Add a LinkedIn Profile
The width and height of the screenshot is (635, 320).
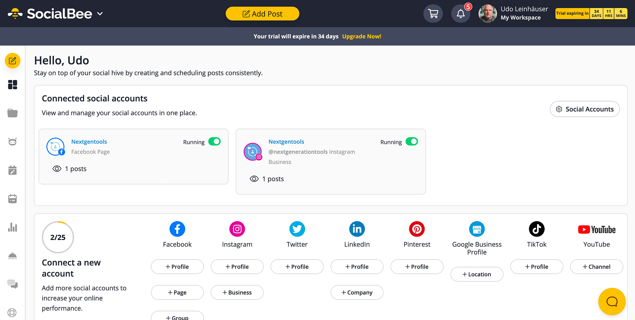(357, 267)
